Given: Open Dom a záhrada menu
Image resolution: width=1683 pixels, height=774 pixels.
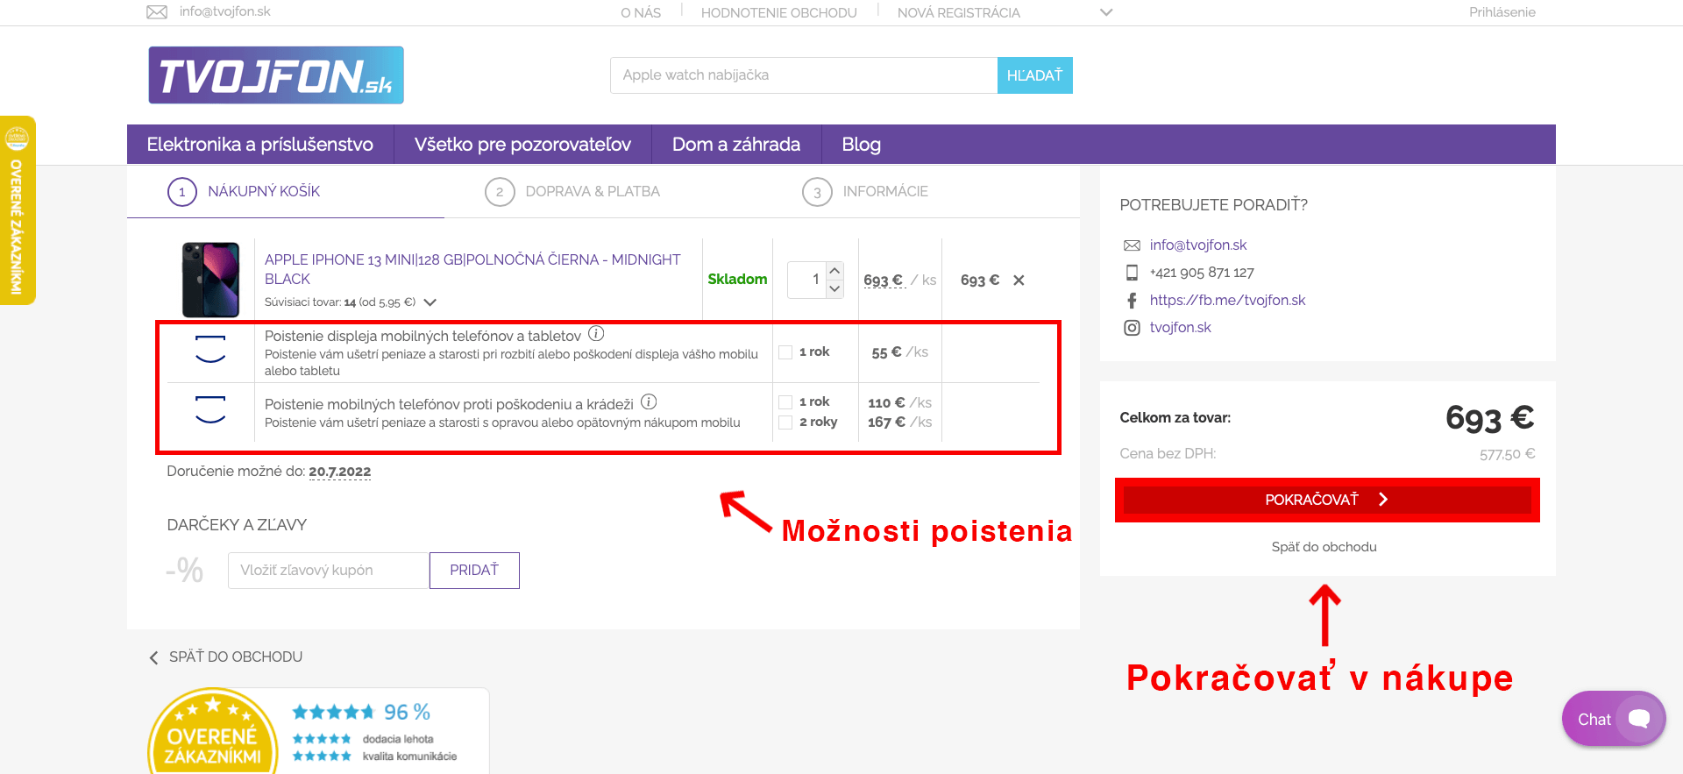Looking at the screenshot, I should coord(736,145).
